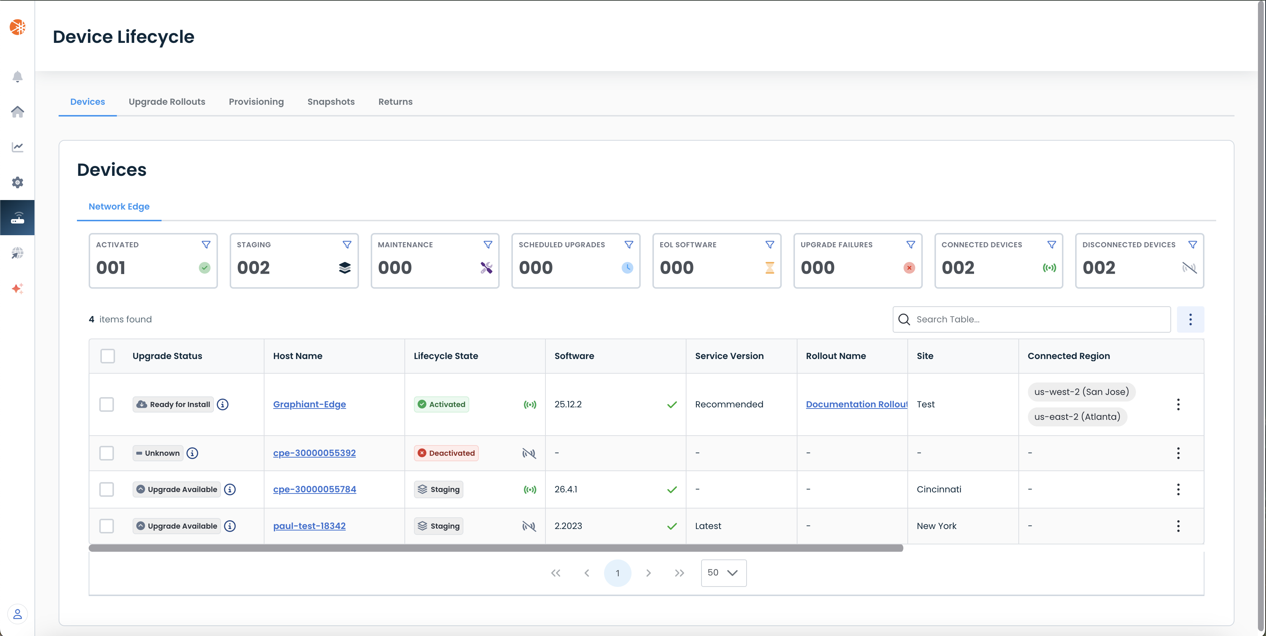Image resolution: width=1266 pixels, height=636 pixels.
Task: Open row actions for paul-test-18342
Action: (x=1178, y=526)
